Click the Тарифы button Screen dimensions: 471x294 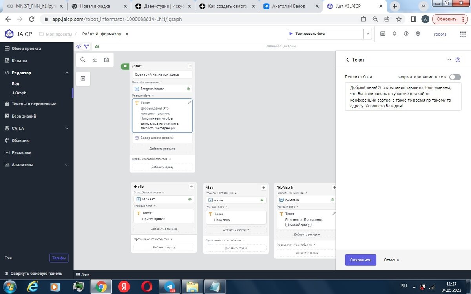[59, 258]
